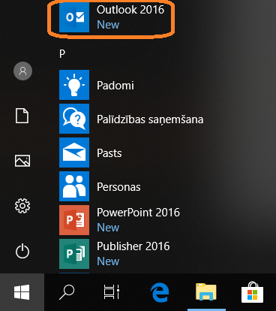Open Settings gear in Start sidebar

click(22, 206)
